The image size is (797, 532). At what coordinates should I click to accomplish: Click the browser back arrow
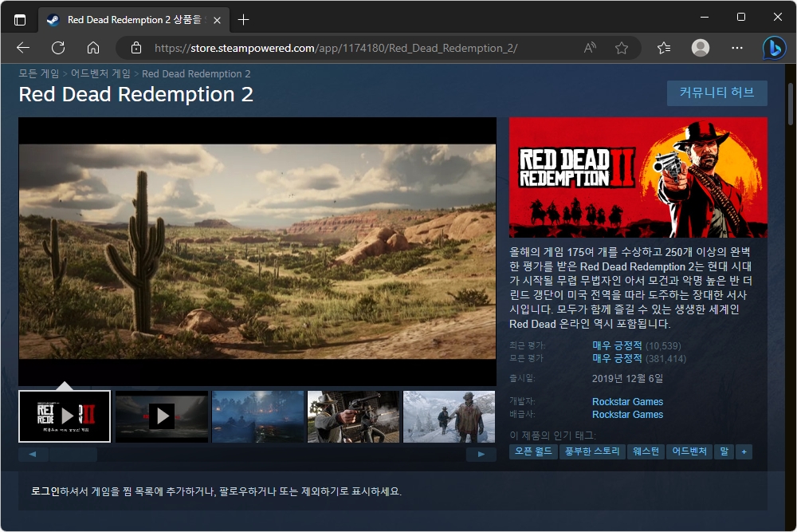[x=23, y=48]
